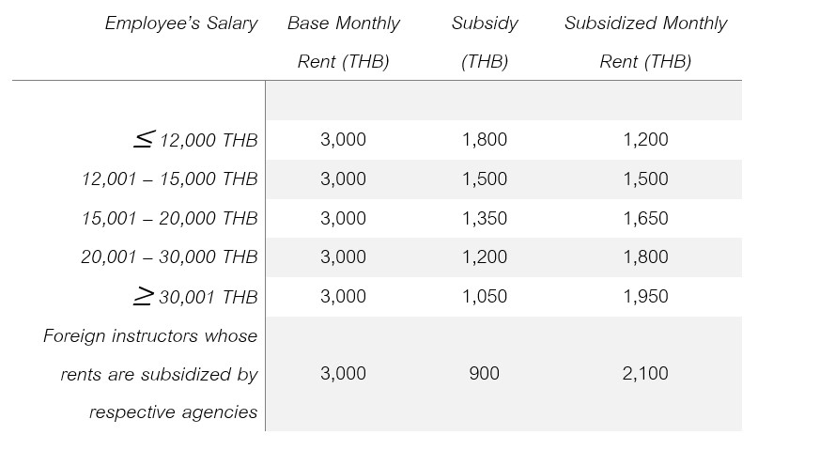Select subsidized rent 1,800 in the 20,001–30,000 row
Viewport: 835px width, 466px height.
tap(645, 257)
